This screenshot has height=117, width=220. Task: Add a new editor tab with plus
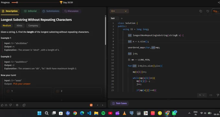[x=122, y=18]
